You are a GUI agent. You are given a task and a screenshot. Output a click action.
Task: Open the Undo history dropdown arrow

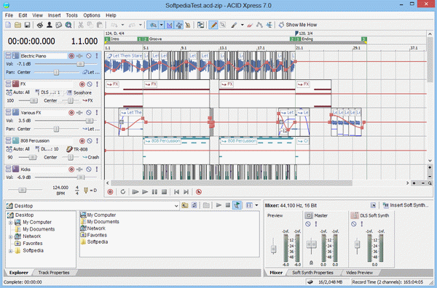coord(122,25)
